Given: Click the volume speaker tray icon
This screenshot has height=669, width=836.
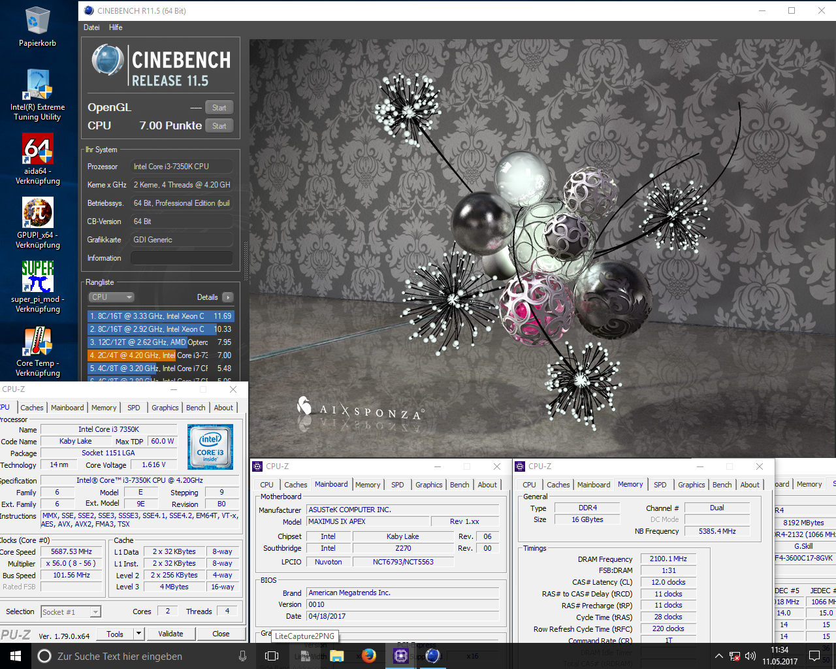Looking at the screenshot, I should click(750, 656).
